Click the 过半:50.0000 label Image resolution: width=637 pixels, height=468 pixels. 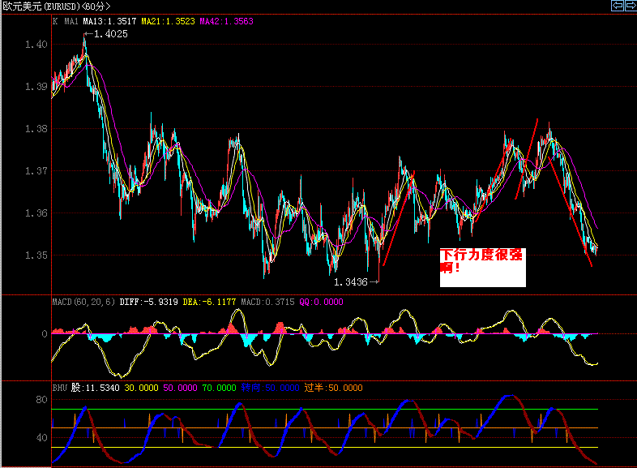pos(334,388)
